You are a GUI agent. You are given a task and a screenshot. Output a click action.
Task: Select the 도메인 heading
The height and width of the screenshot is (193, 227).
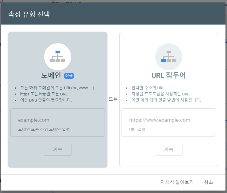(x=51, y=75)
